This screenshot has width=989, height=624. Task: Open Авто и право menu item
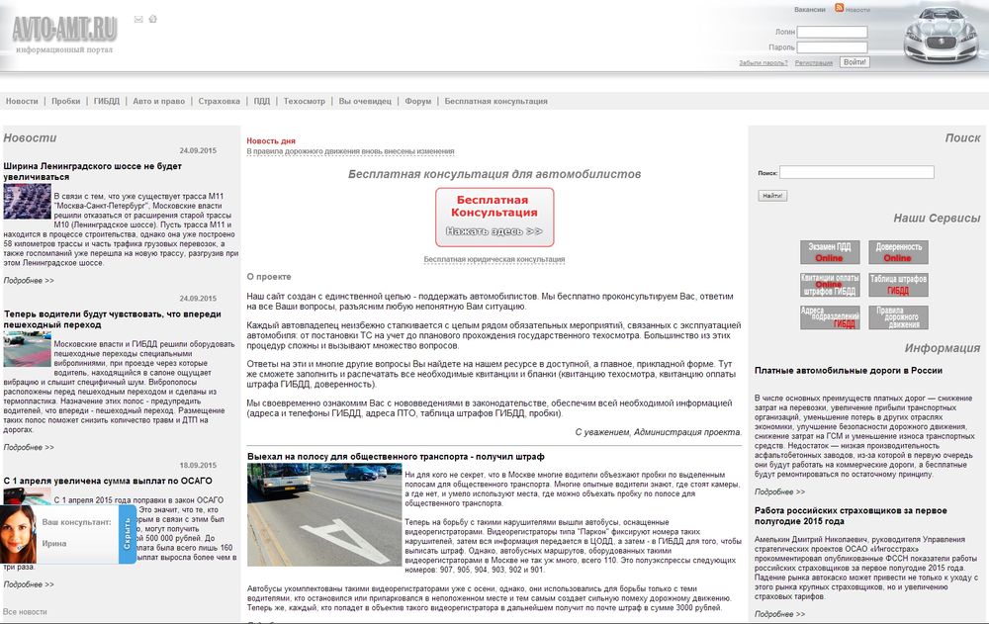click(x=159, y=101)
